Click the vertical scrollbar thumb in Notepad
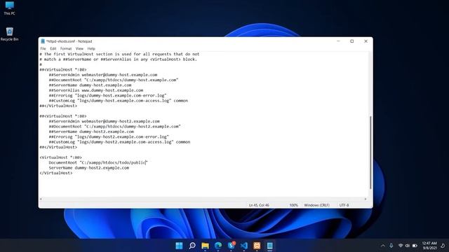Image resolution: width=449 pixels, height=252 pixels. (x=370, y=153)
